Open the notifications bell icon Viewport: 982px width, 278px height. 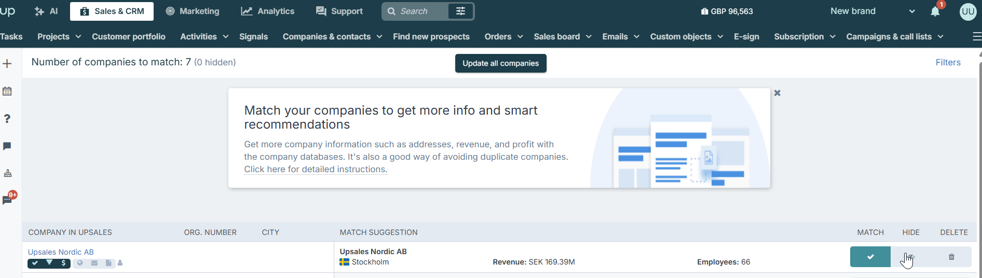[x=935, y=11]
